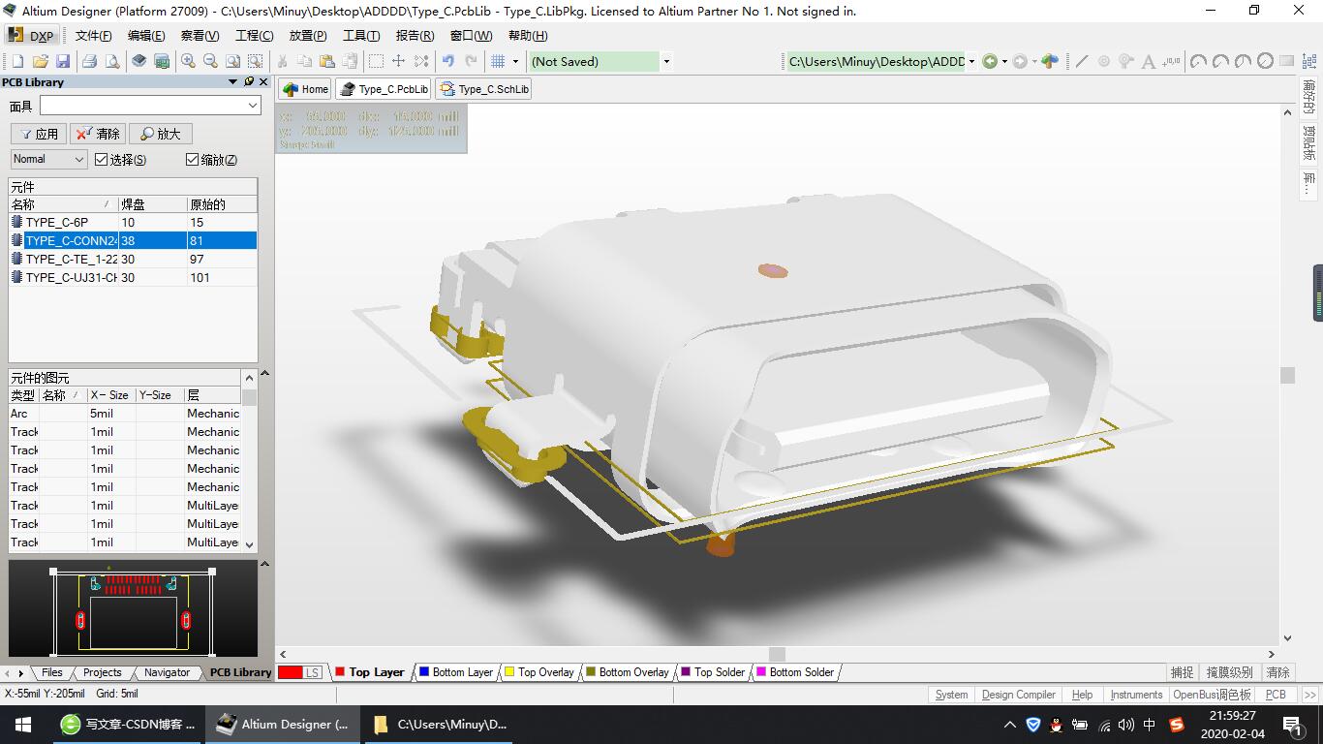Open the PCB Library panel options arrow

point(232,82)
